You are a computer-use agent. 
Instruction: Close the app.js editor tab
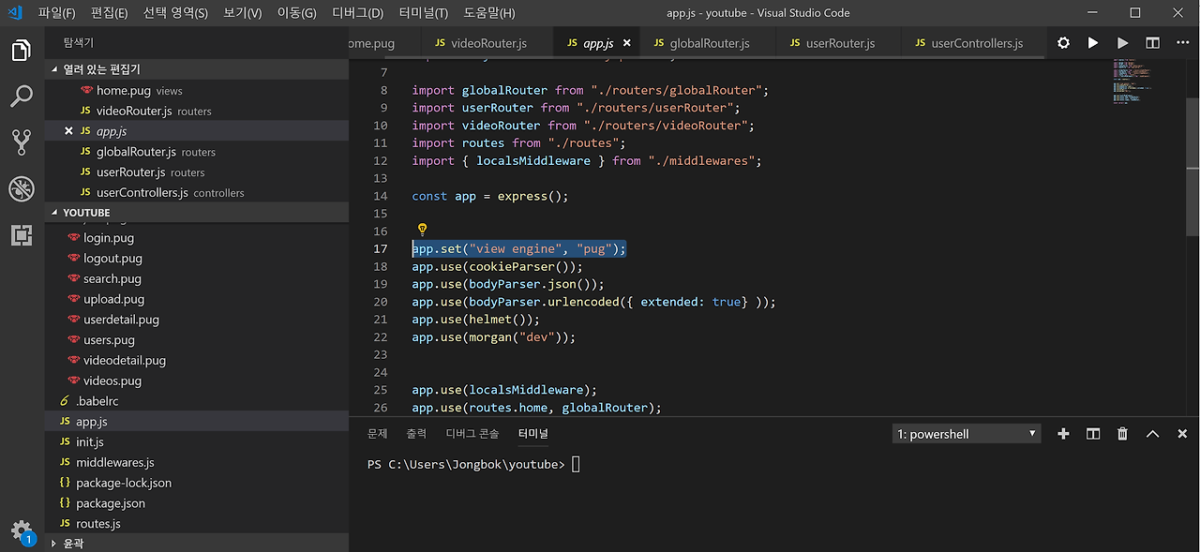click(x=626, y=43)
